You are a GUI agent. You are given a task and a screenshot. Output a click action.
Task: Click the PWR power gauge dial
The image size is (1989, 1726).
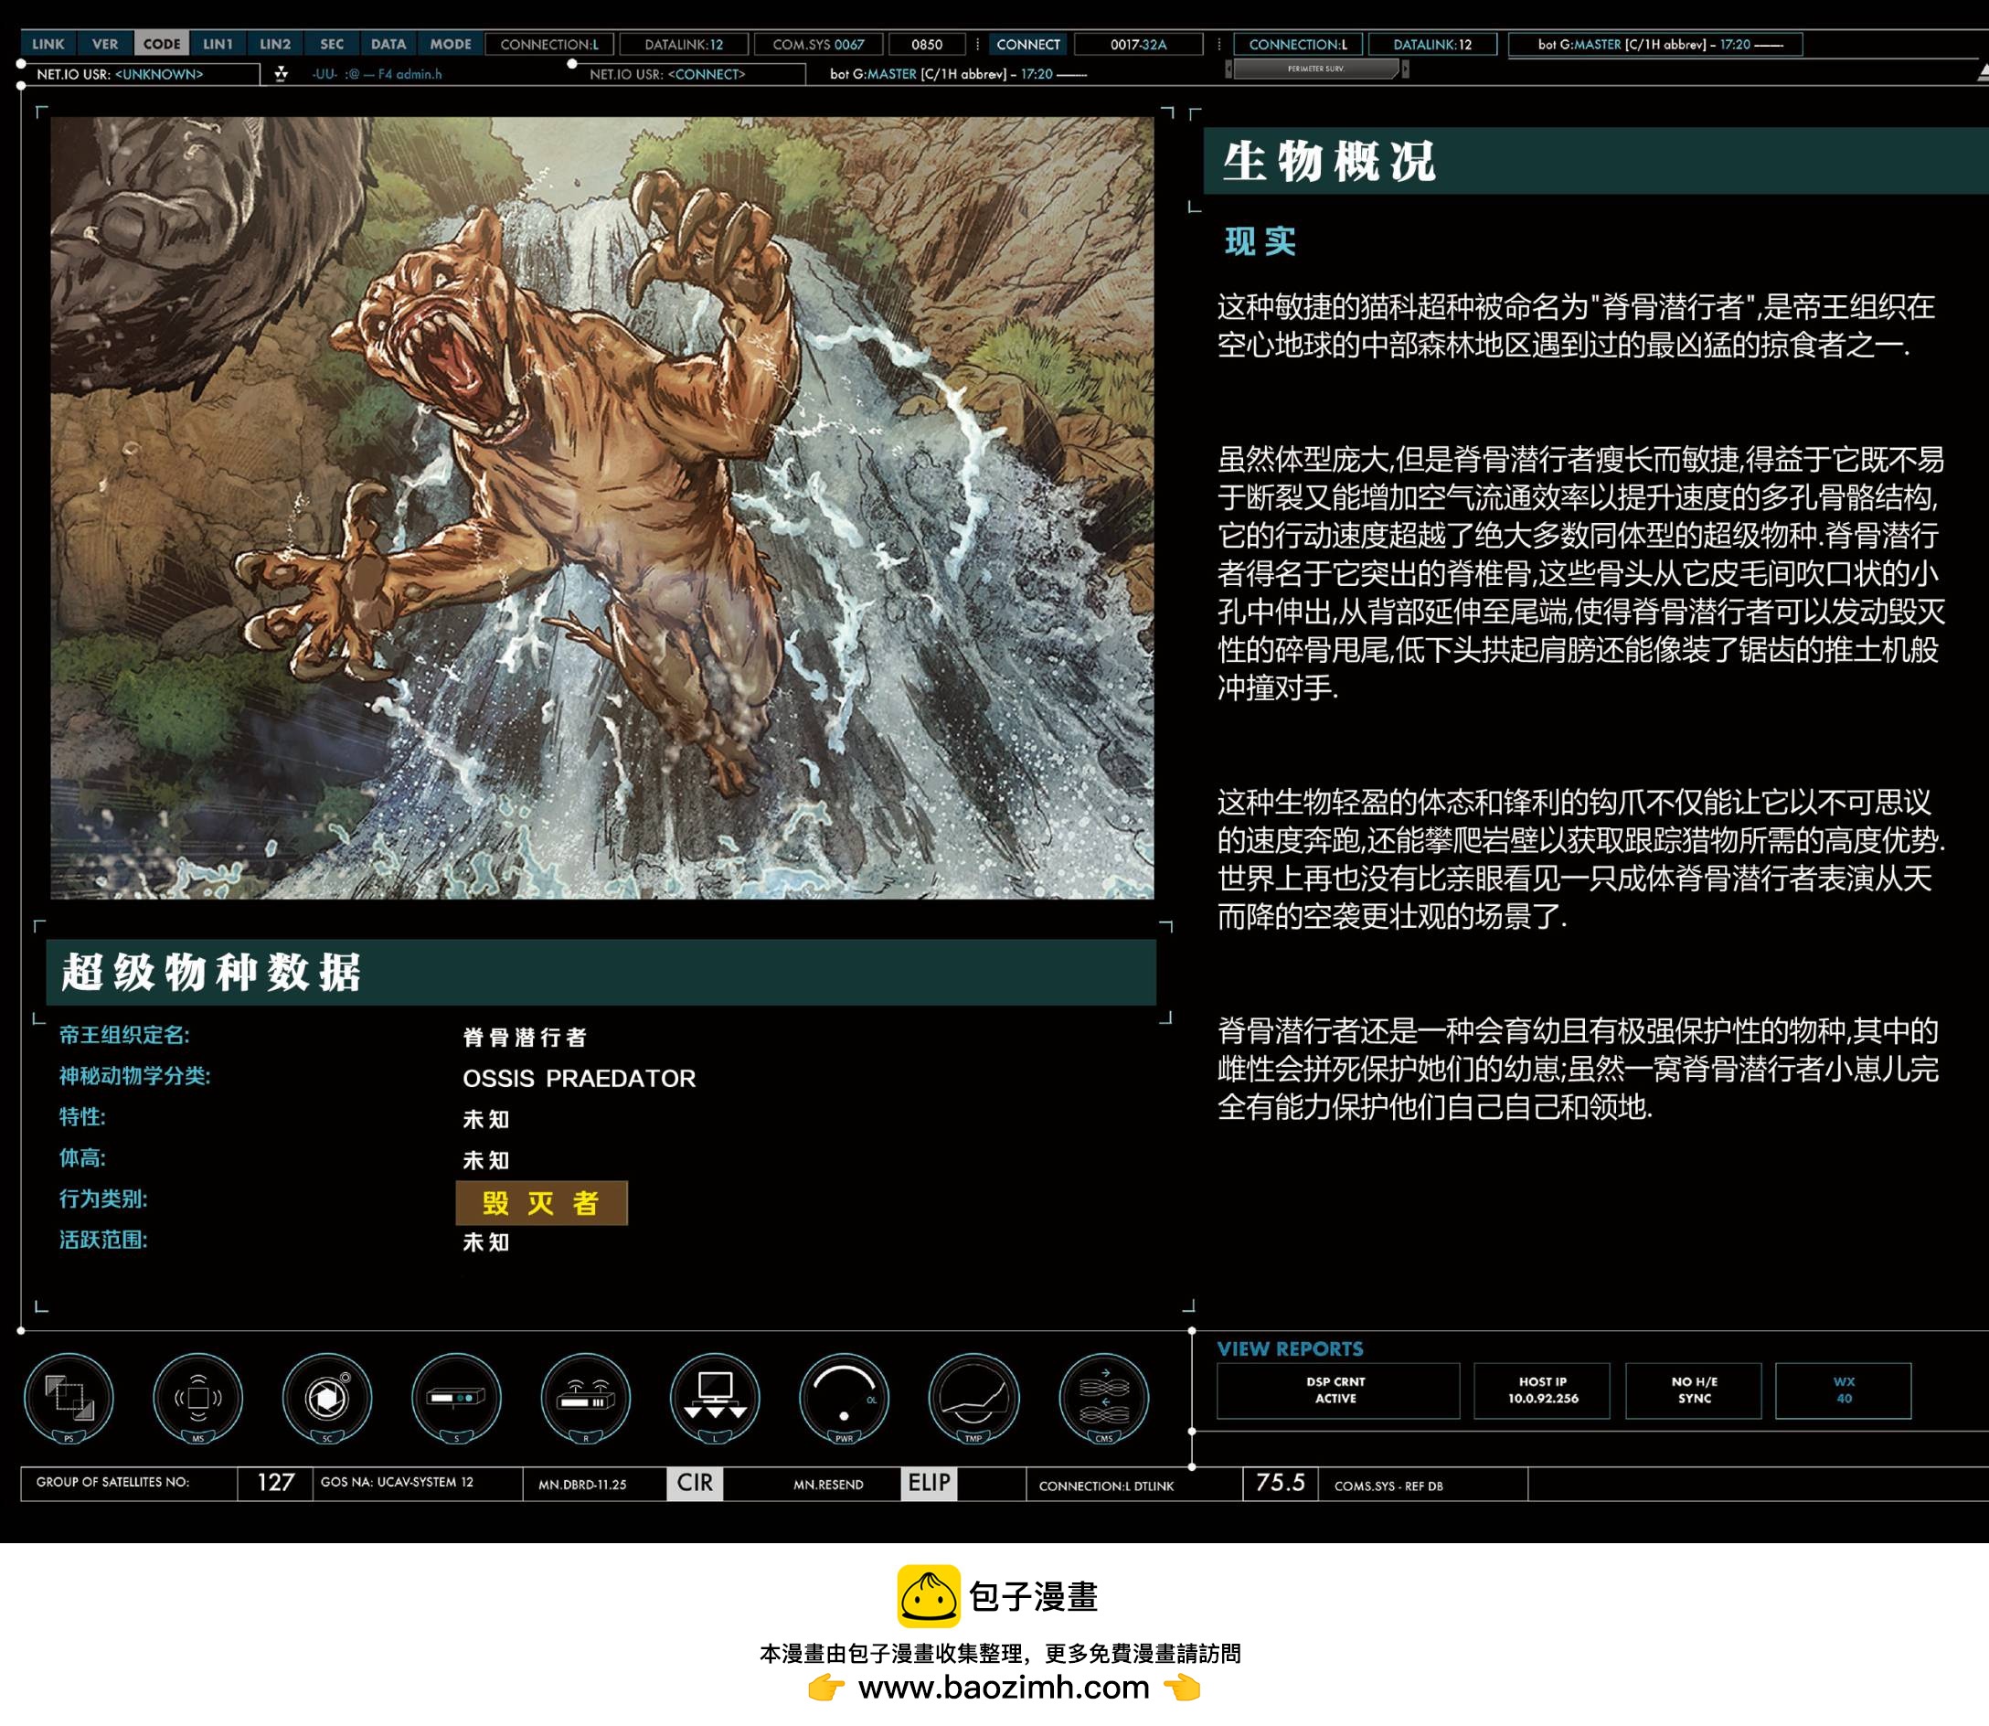(844, 1398)
